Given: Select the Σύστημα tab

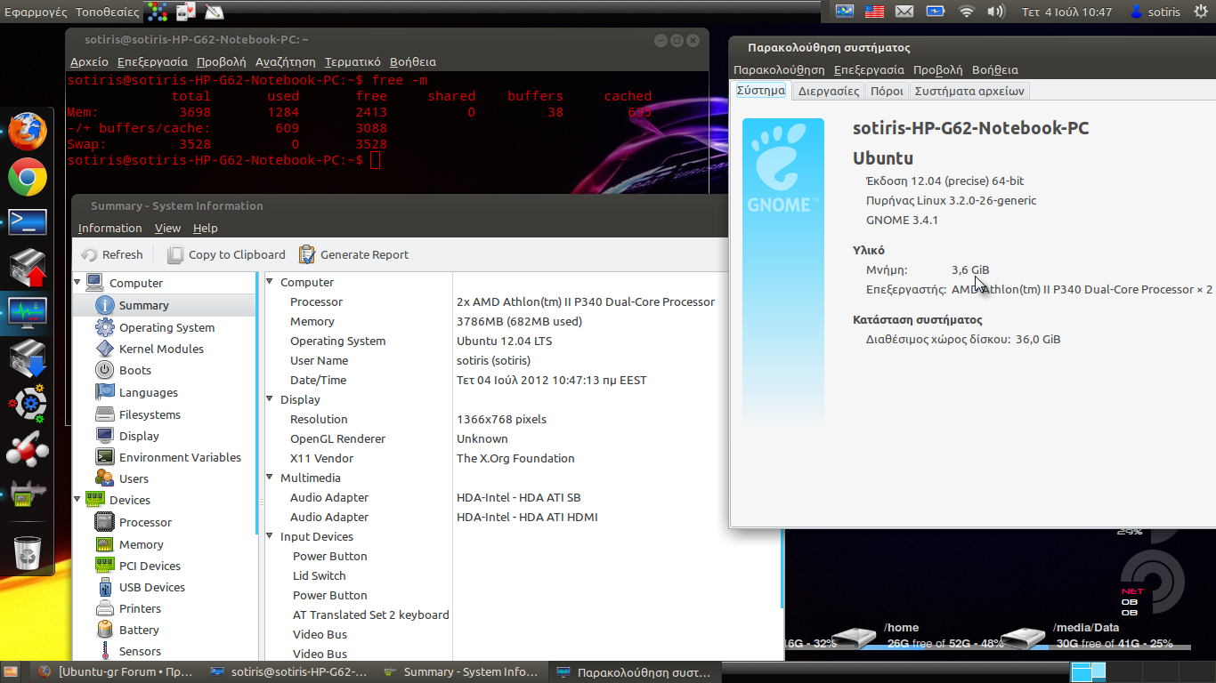Looking at the screenshot, I should (x=761, y=91).
